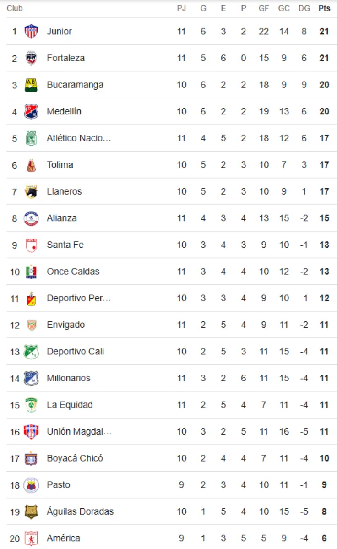The image size is (337, 549).
Task: Open the La Equidad team link
Action: (x=69, y=405)
